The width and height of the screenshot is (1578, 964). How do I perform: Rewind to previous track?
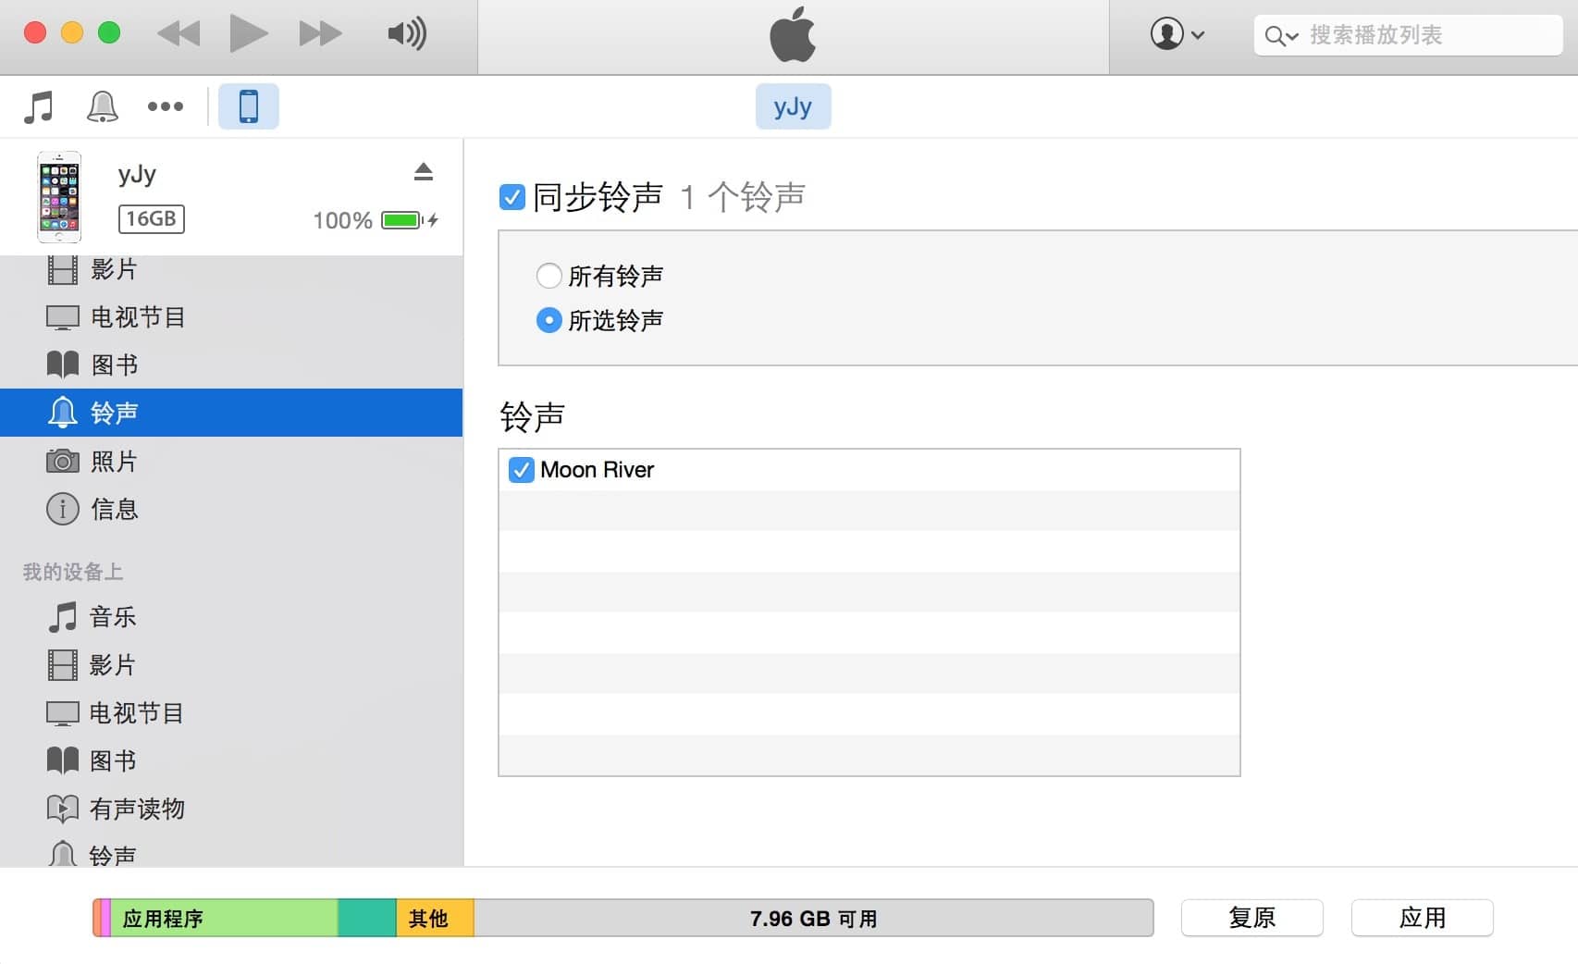tap(179, 34)
